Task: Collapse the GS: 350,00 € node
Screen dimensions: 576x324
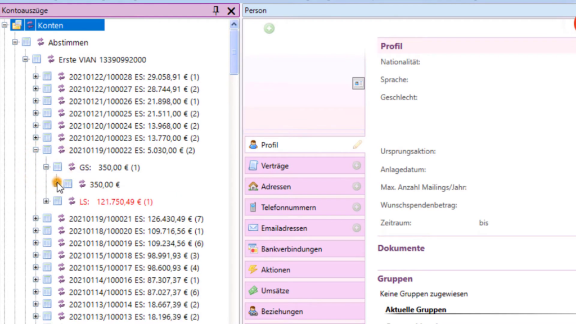Action: pos(46,167)
